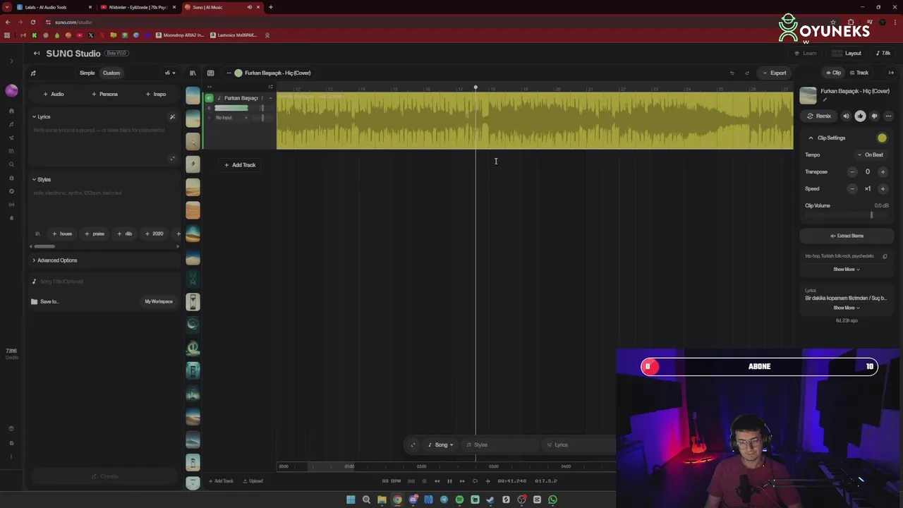903x508 pixels.
Task: Click the Add Track button below track
Action: pos(240,165)
